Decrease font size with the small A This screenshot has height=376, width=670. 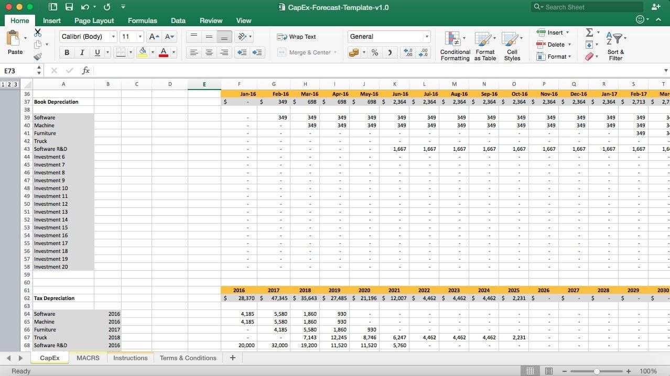[170, 37]
